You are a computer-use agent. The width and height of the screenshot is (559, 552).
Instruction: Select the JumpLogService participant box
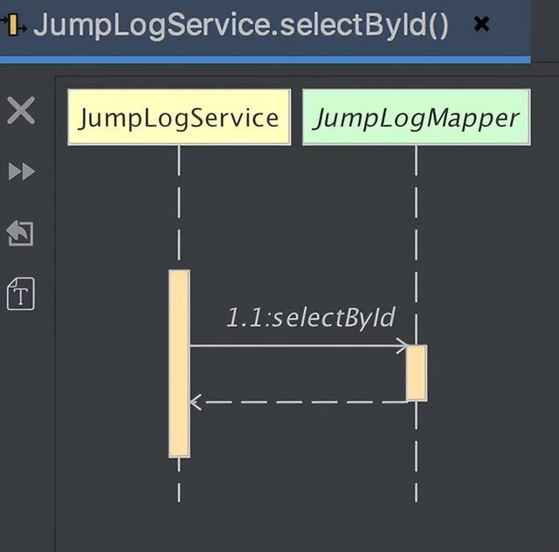coord(179,117)
